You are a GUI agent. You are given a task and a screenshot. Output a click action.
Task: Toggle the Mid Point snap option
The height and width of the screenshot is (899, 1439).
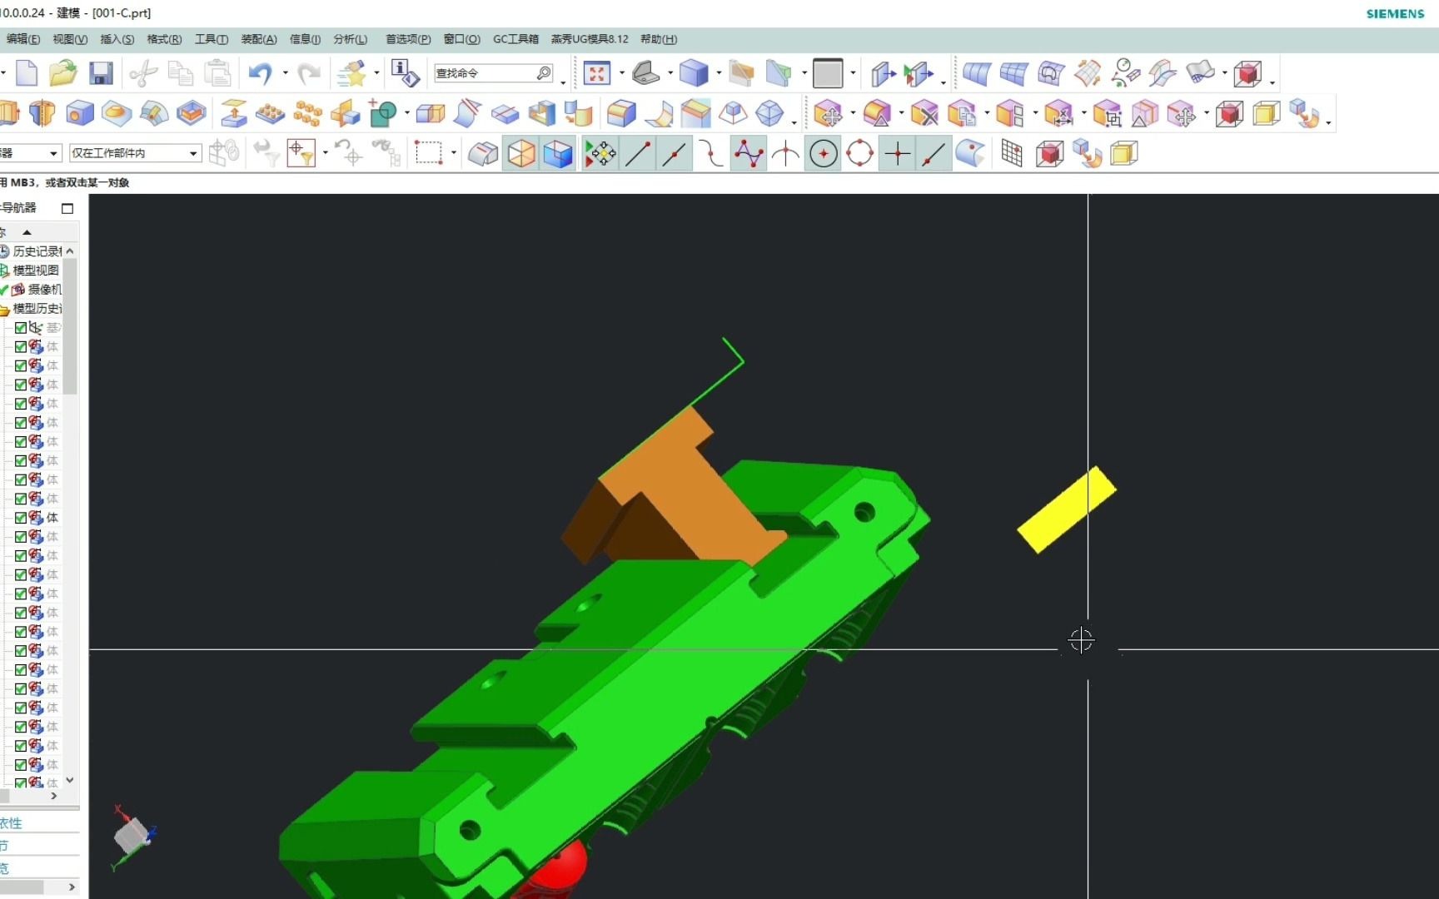tap(675, 153)
